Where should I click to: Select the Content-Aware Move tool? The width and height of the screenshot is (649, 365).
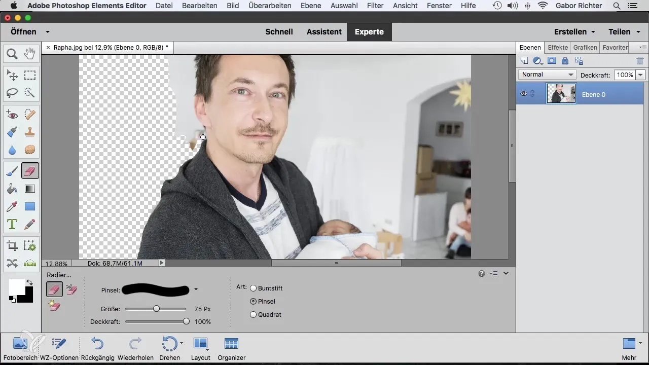[12, 263]
